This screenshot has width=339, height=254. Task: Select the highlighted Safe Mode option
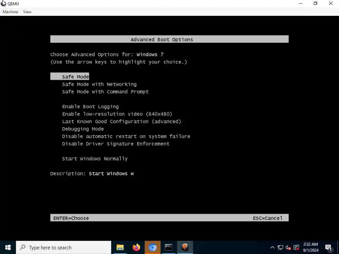[x=70, y=76]
